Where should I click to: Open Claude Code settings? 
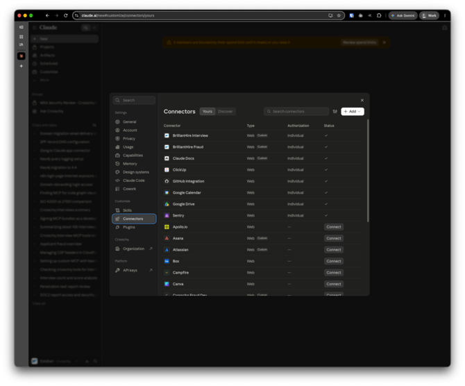134,181
